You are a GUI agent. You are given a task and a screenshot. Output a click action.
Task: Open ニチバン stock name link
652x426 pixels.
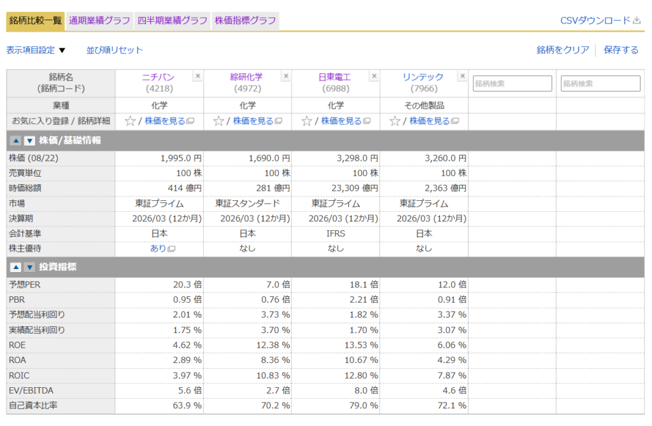tap(159, 77)
